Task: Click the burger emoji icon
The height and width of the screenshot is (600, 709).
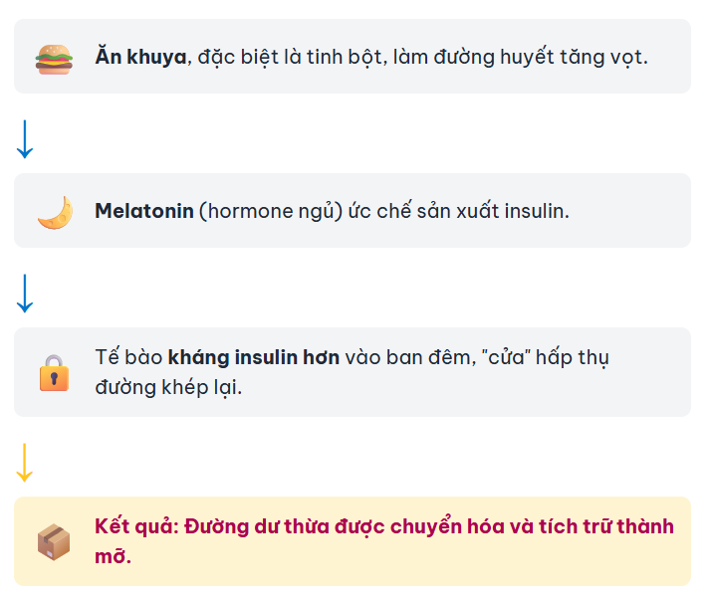Action: click(x=54, y=58)
